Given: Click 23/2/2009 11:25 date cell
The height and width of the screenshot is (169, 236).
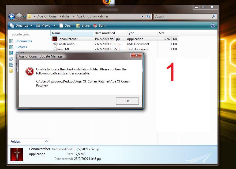Looking at the screenshot, I should point(108,49).
